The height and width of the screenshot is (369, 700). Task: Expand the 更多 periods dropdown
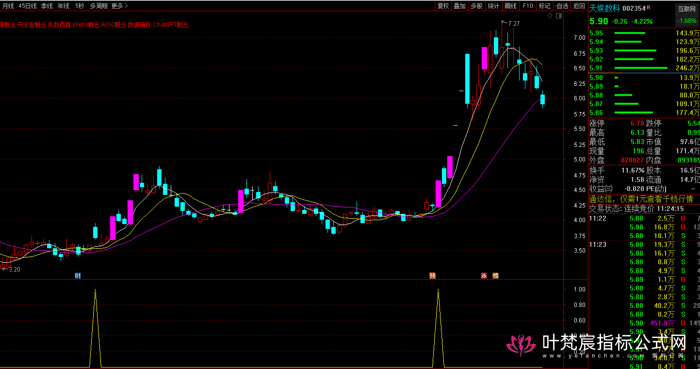119,6
